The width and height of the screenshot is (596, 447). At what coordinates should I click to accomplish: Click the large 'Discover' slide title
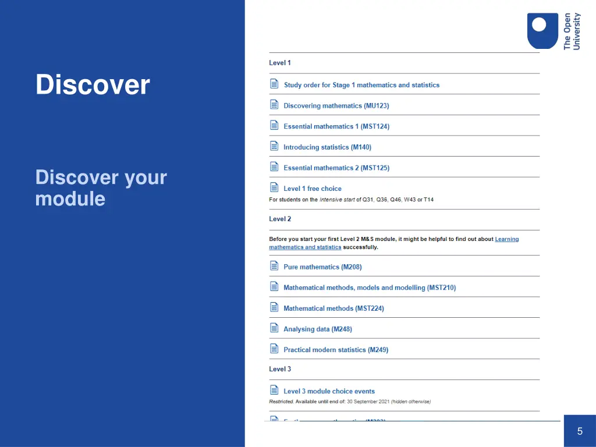pyautogui.click(x=93, y=84)
